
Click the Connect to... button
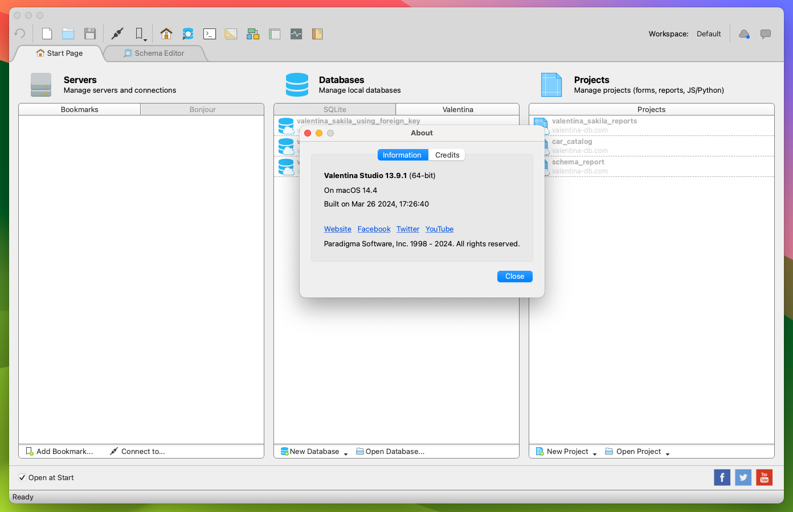click(137, 452)
